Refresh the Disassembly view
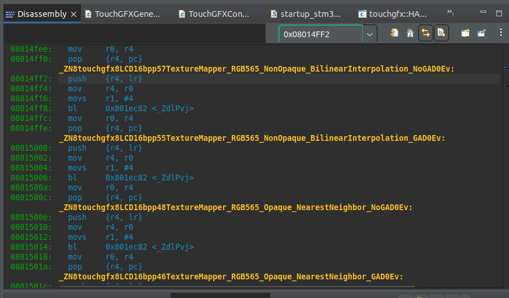The height and width of the screenshot is (298, 509). [x=394, y=33]
